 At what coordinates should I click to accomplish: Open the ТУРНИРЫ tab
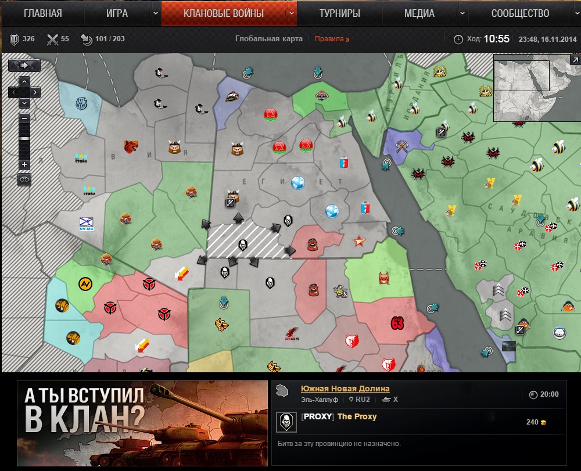coord(340,13)
